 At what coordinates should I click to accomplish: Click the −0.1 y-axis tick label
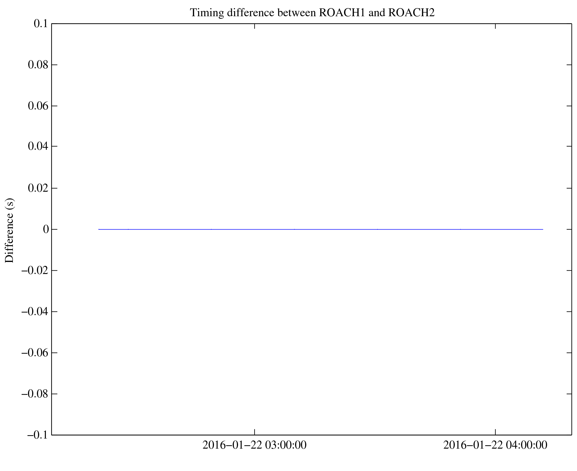pos(38,435)
